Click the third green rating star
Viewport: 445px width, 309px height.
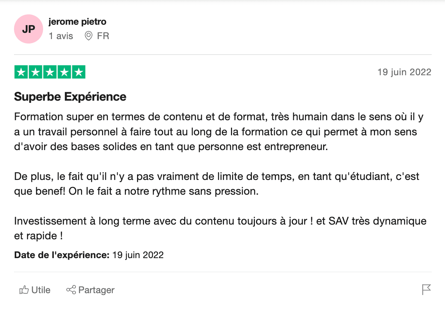click(50, 72)
